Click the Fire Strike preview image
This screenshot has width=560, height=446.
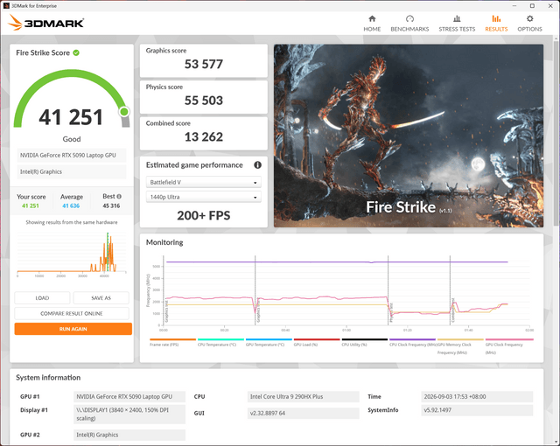coord(409,136)
